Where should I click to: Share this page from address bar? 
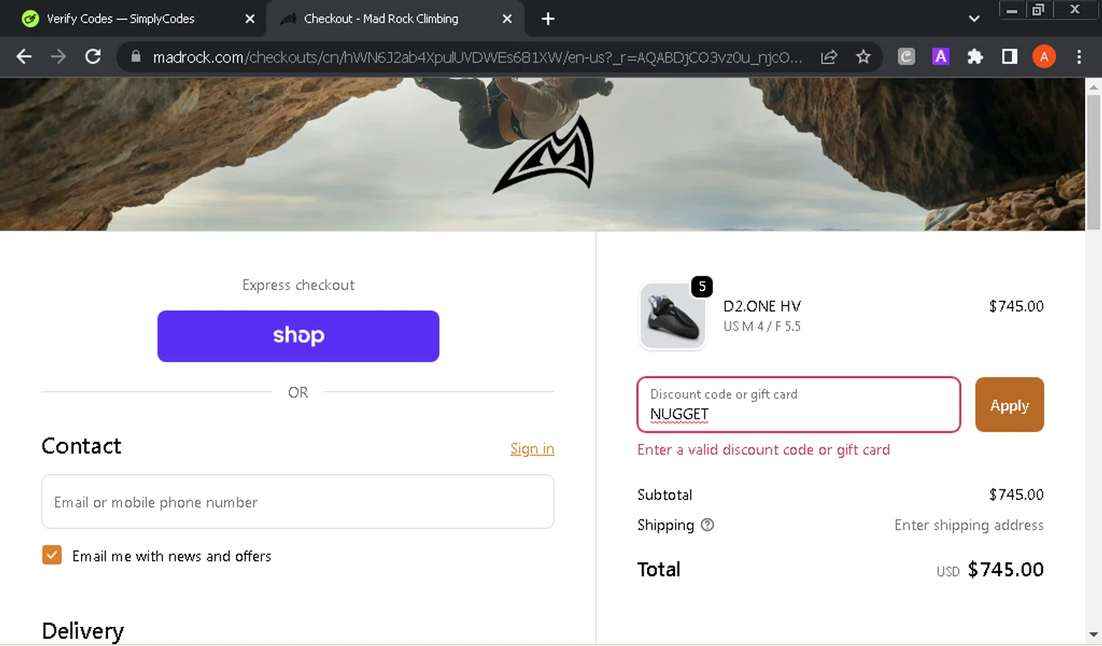click(829, 57)
